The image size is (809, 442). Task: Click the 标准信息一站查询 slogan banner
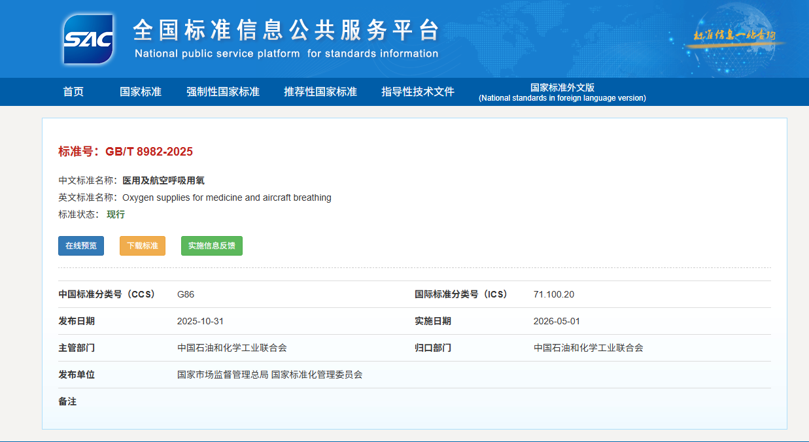pos(734,35)
